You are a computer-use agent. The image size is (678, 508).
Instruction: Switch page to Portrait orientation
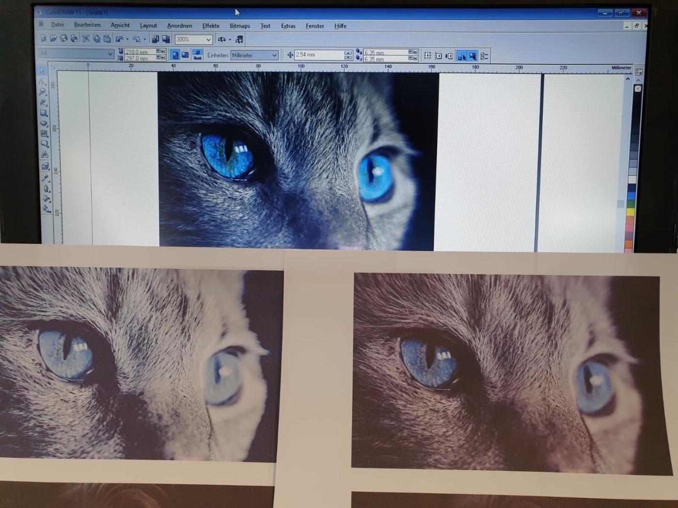click(175, 55)
